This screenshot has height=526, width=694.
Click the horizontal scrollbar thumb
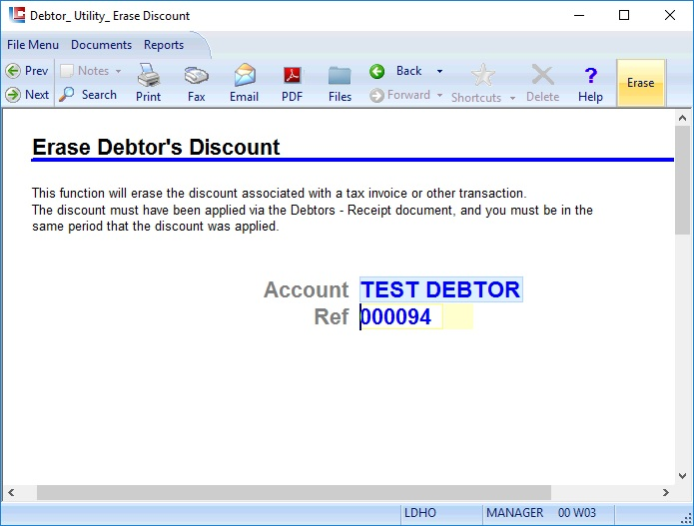(x=294, y=492)
